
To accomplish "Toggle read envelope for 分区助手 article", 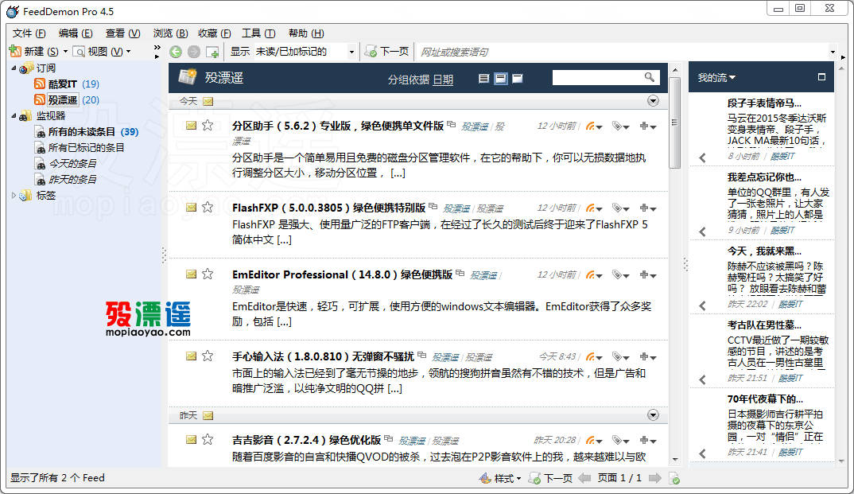I will pyautogui.click(x=191, y=125).
